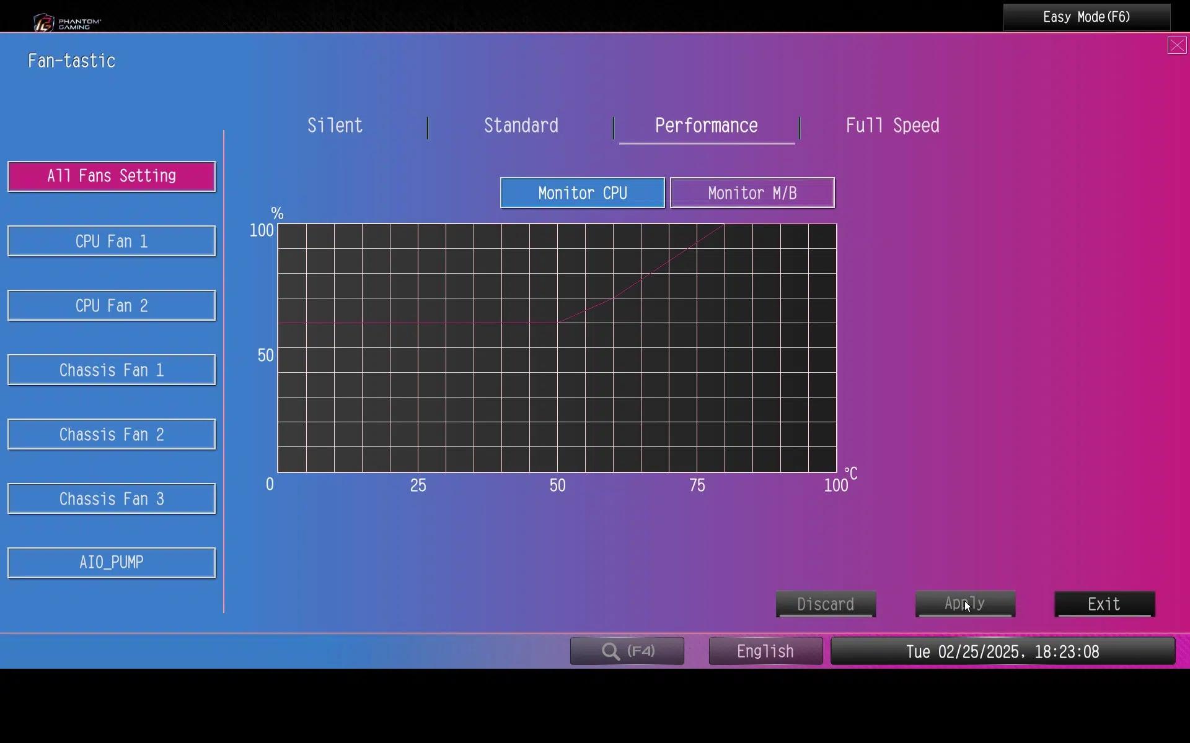Click the fan curve point at 50°C
The height and width of the screenshot is (743, 1190).
pos(558,323)
